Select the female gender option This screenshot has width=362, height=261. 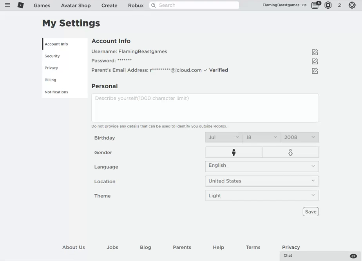pyautogui.click(x=290, y=152)
